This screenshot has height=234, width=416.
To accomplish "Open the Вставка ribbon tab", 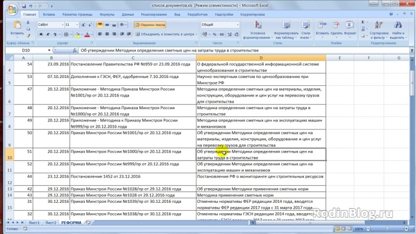I will tap(49, 15).
